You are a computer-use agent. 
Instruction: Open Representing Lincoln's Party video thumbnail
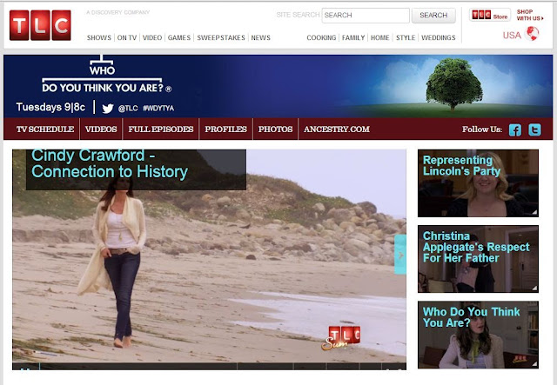click(x=478, y=183)
